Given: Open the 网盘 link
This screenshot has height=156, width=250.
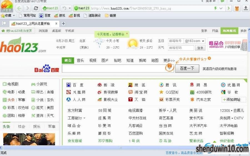Looking at the screenshot, I should pos(215,31).
